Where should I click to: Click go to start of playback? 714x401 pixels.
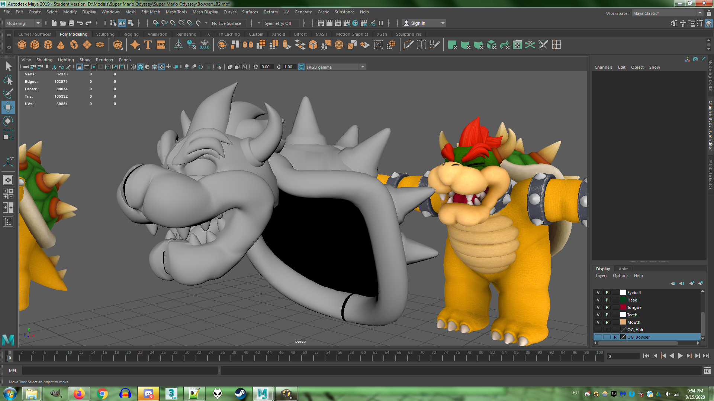[646, 356]
